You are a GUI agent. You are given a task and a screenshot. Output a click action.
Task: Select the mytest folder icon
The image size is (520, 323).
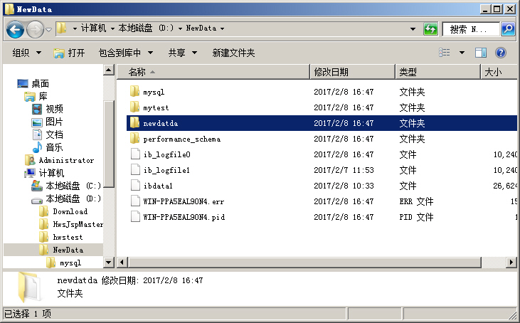134,107
